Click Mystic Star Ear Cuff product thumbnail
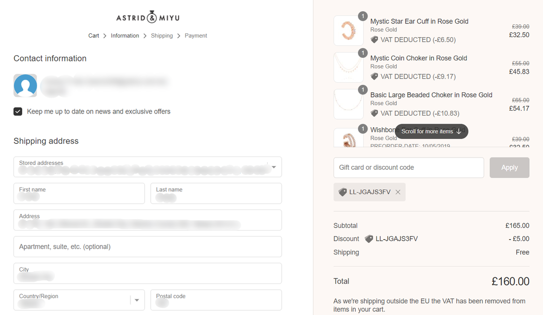This screenshot has width=543, height=315. (348, 30)
